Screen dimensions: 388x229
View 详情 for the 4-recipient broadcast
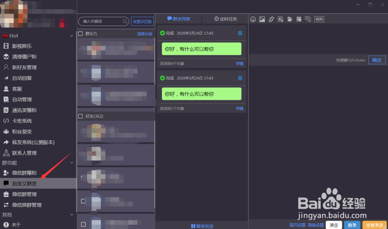coord(239,64)
